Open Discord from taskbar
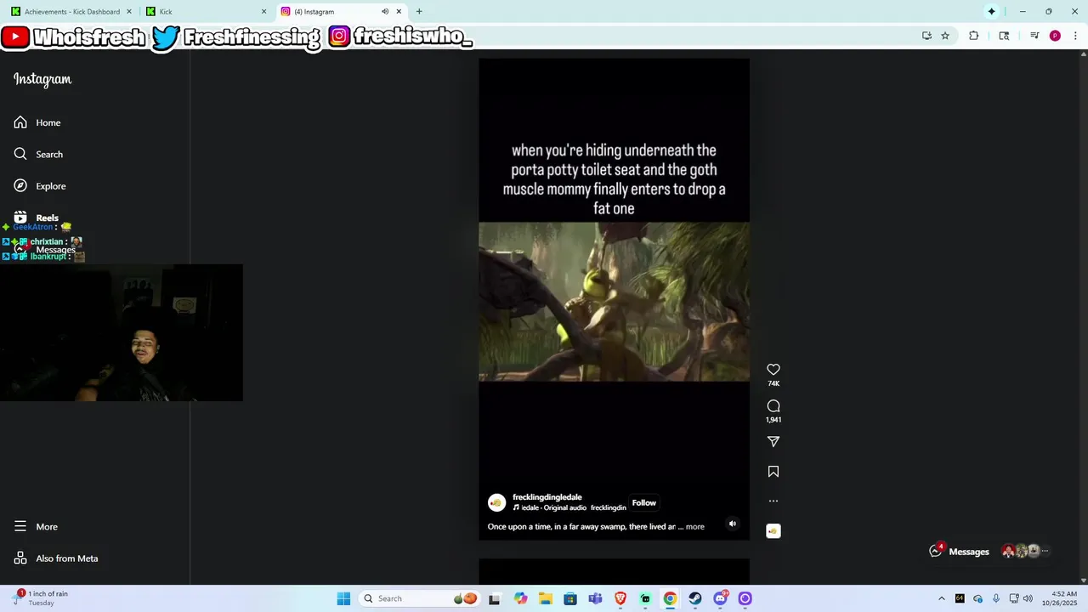1088x612 pixels. pyautogui.click(x=721, y=598)
